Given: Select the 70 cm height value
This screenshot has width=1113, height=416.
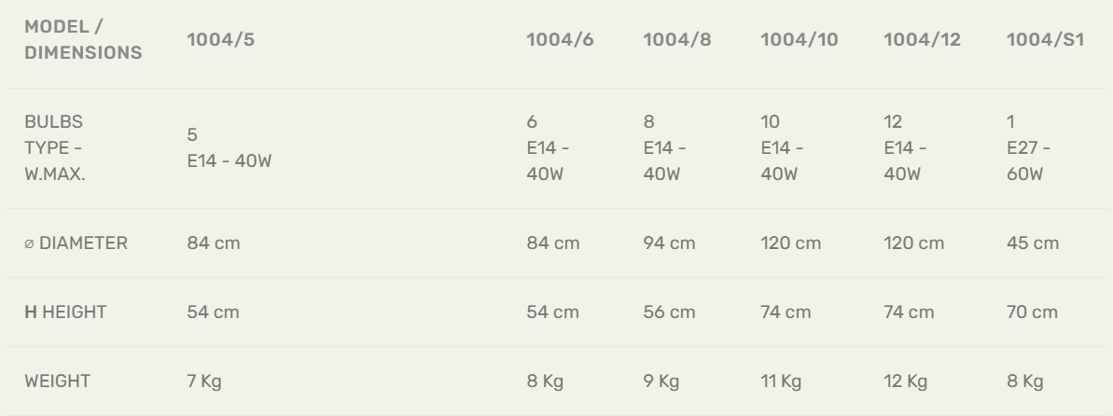Looking at the screenshot, I should coord(1032,312).
